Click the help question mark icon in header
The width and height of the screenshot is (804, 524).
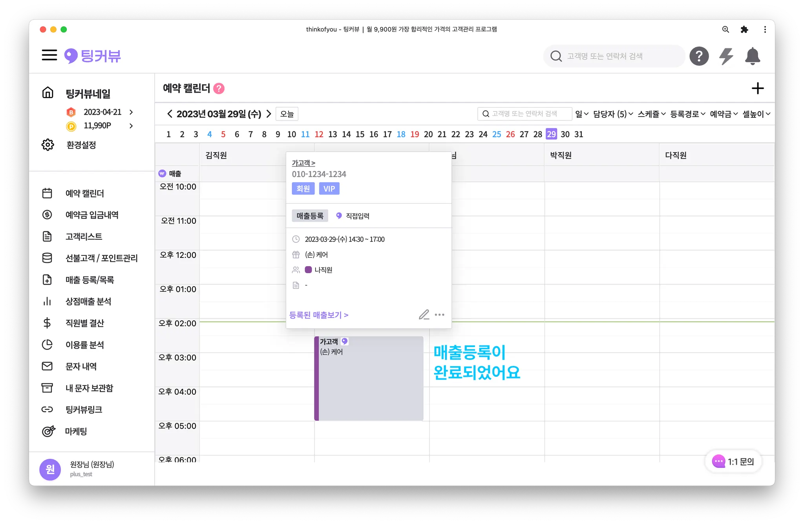(699, 56)
